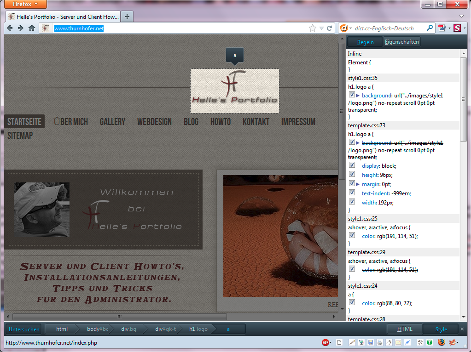
Task: Click the dict.cc search engine icon
Action: (343, 28)
